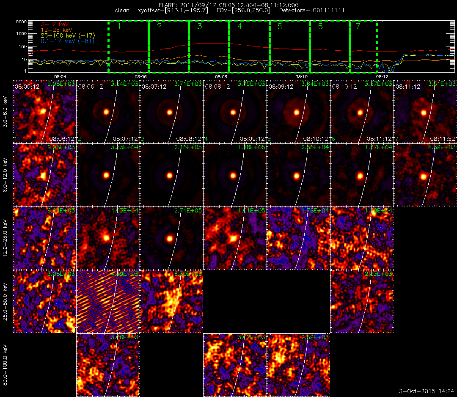Click interval label 4 in the light curve
This screenshot has height=397, width=457.
(240, 27)
